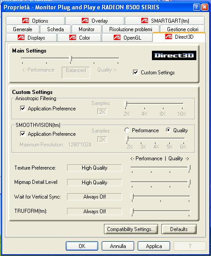
Task: Click the Defaults button
Action: coord(179,229)
